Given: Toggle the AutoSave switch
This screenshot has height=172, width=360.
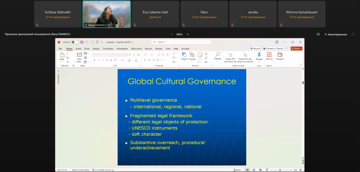Looking at the screenshot, I should pos(75,42).
